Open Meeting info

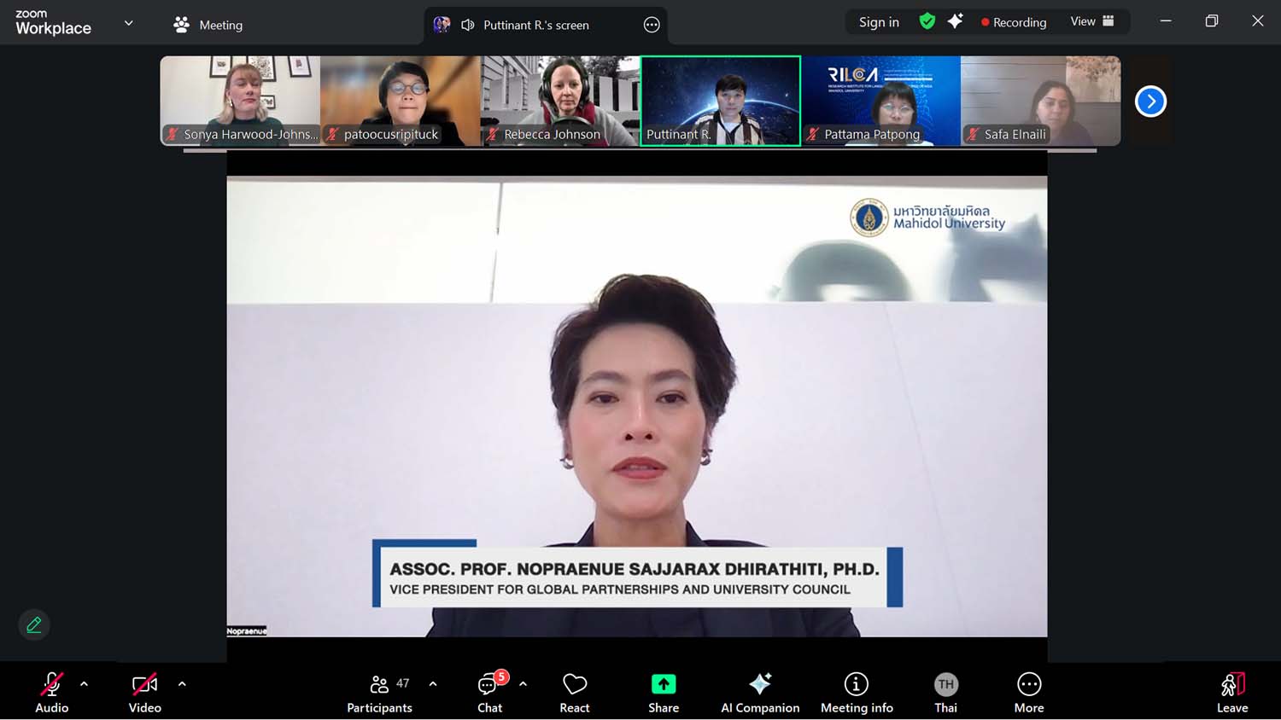coord(856,692)
